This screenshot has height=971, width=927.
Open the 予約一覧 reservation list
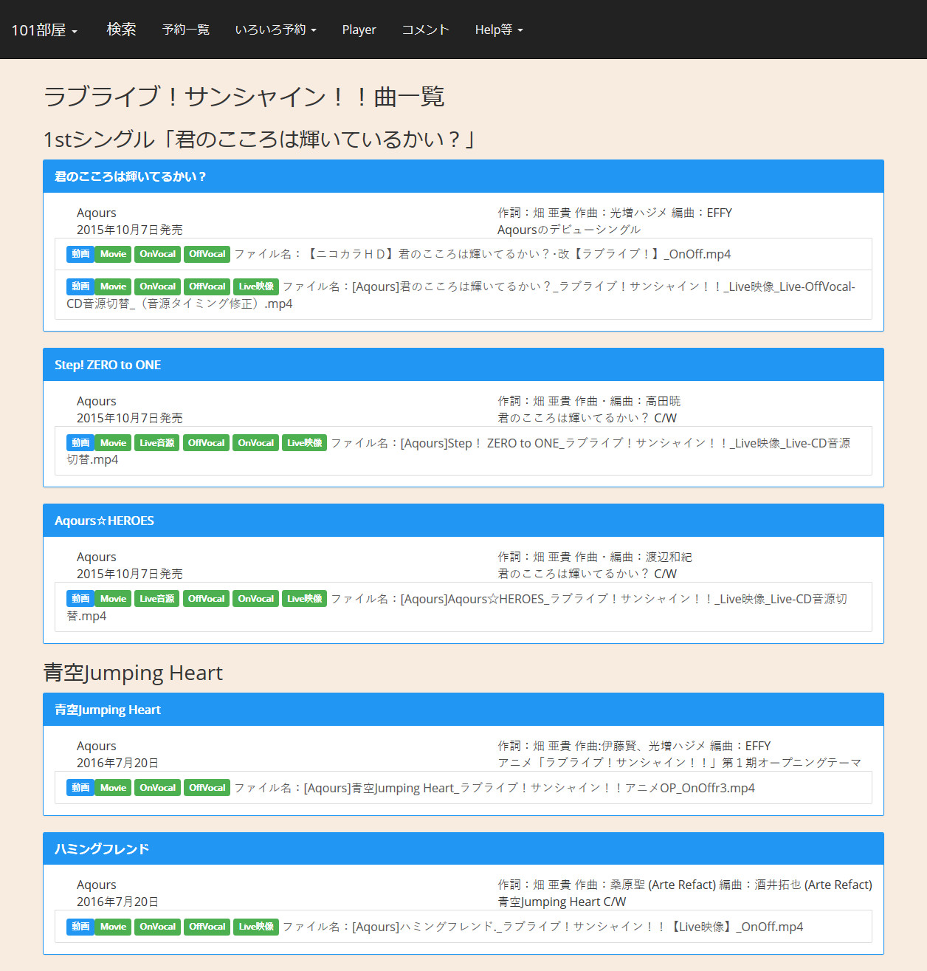point(186,30)
